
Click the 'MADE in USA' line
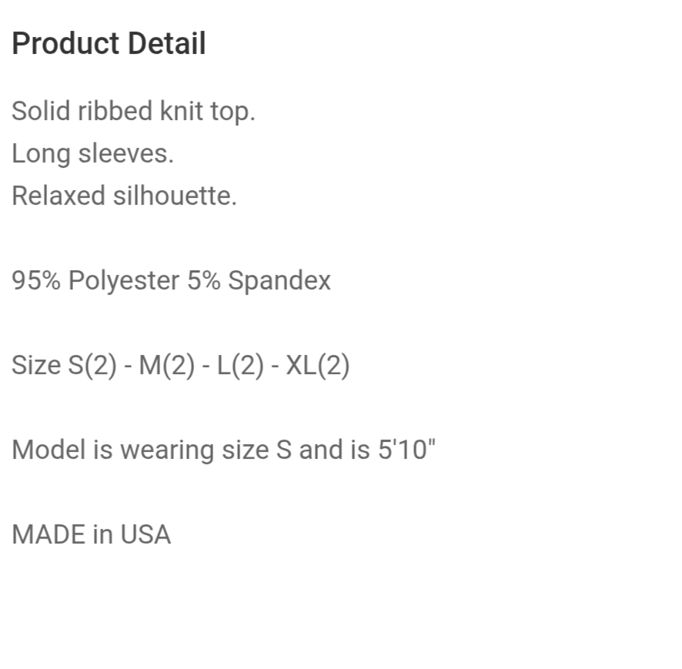(x=92, y=534)
